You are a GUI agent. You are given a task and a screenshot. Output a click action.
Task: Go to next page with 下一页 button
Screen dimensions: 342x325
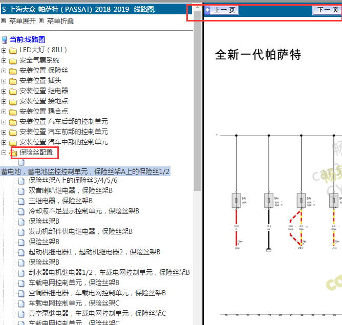click(x=327, y=10)
